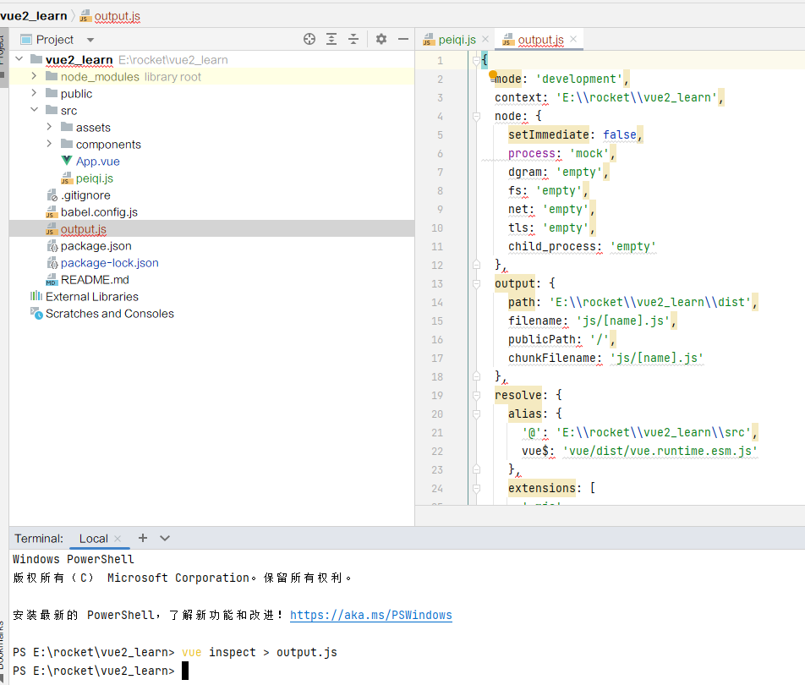The width and height of the screenshot is (805, 685).
Task: Open Project panel settings gear
Action: [x=381, y=39]
